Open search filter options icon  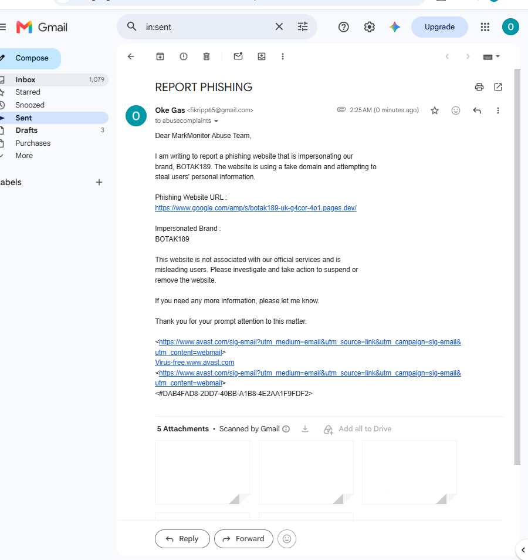tap(302, 26)
